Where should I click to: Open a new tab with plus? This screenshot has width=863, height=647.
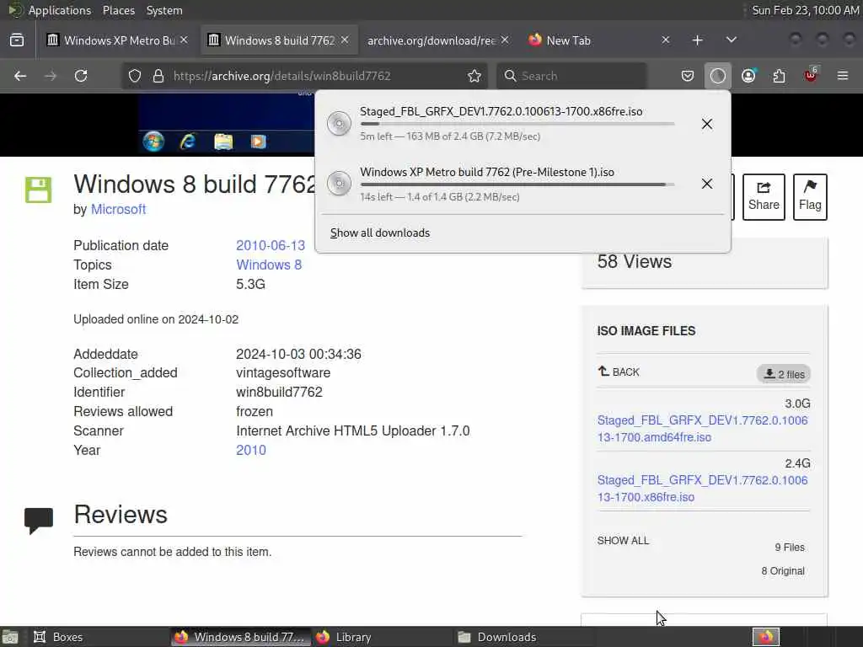(x=697, y=40)
